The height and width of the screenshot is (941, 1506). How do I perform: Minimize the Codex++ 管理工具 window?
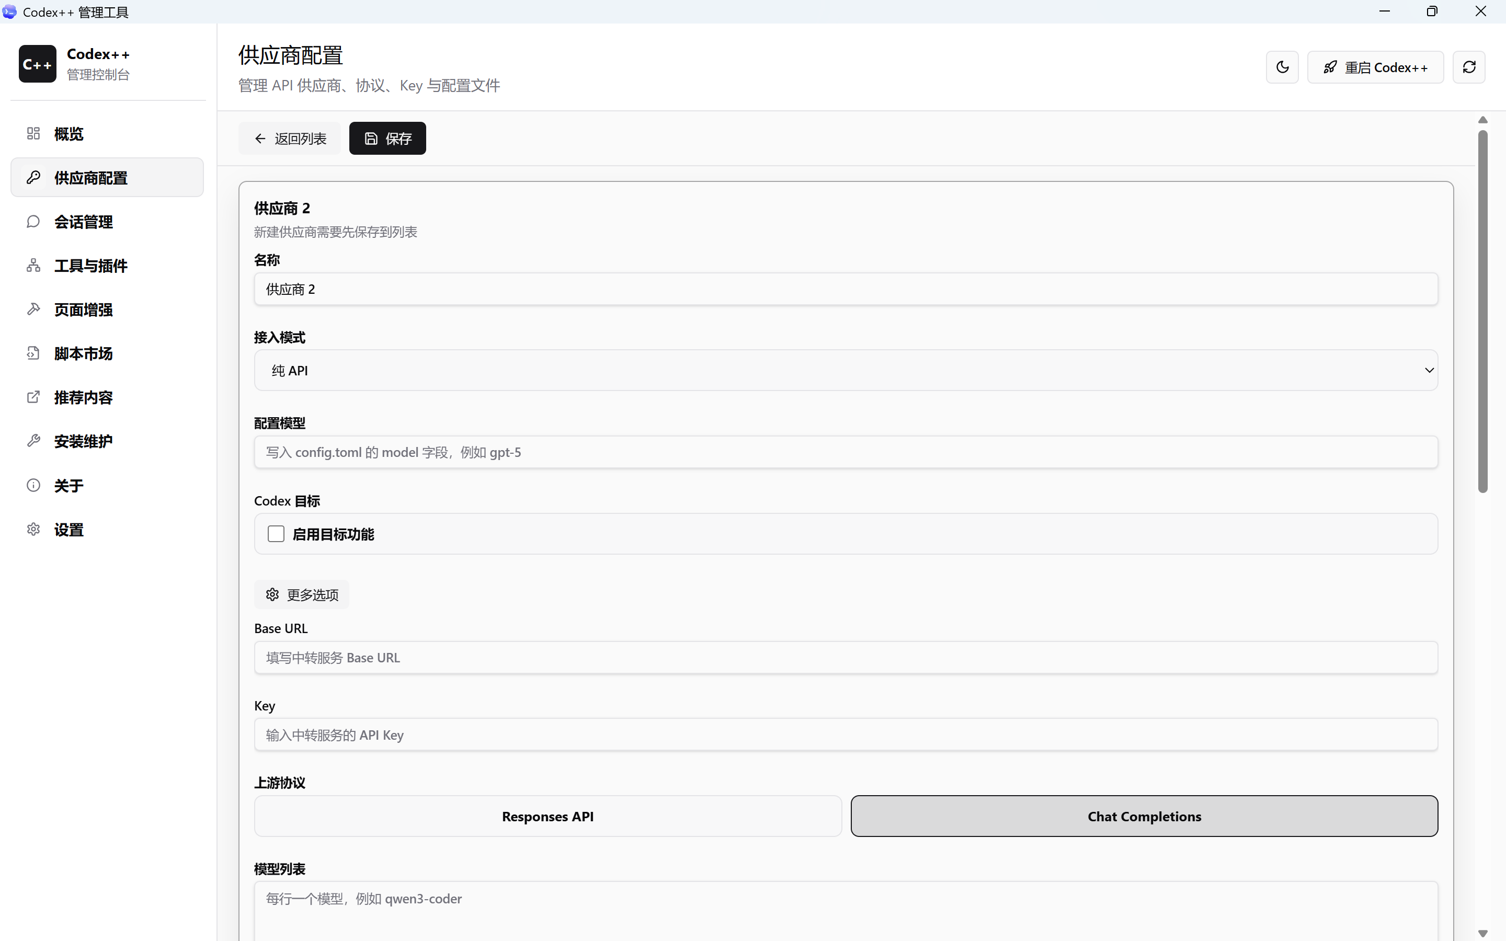1385,11
